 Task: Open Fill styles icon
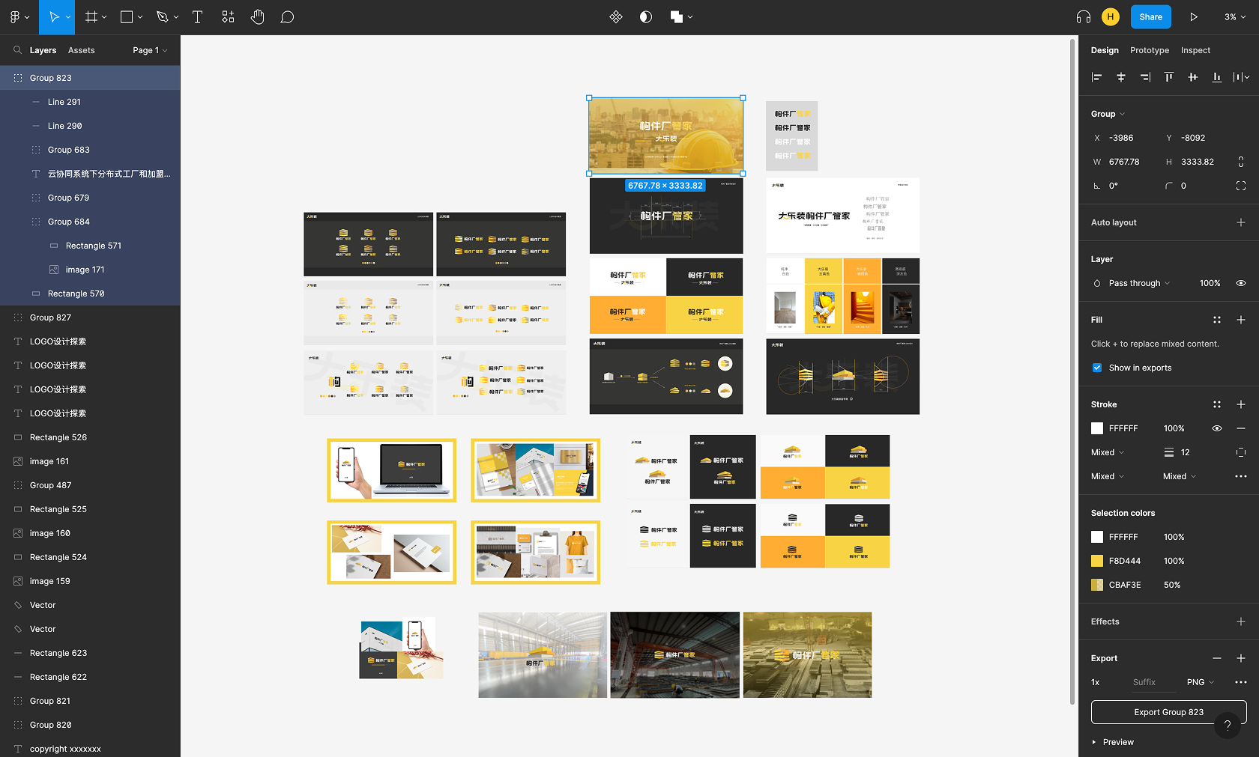tap(1217, 320)
